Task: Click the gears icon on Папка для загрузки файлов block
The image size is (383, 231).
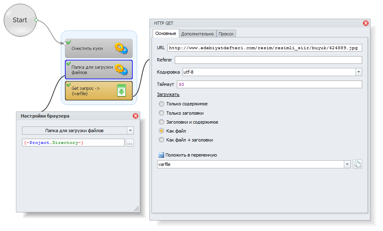Action: 121,70
